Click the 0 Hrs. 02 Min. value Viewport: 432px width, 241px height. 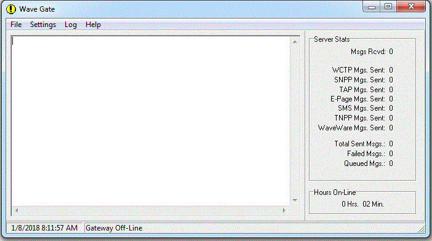pos(362,204)
